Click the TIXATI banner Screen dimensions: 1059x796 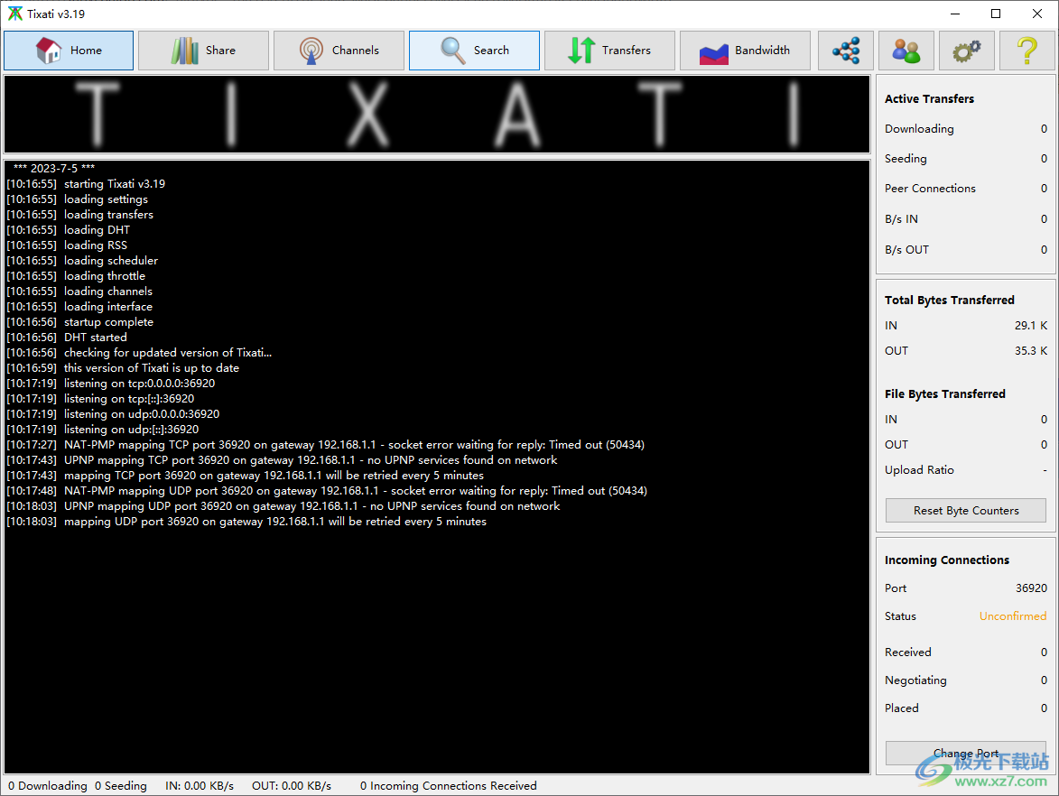437,114
